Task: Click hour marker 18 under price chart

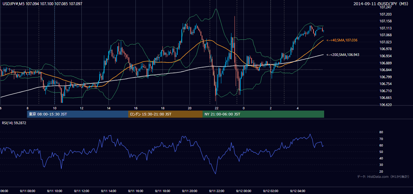Action: pyautogui.click(x=163, y=108)
